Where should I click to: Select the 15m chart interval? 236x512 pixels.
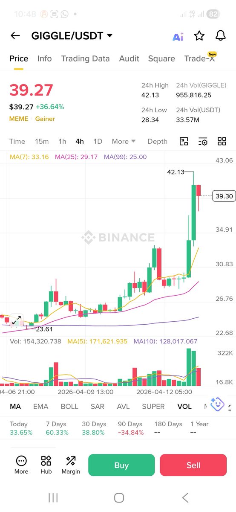pyautogui.click(x=42, y=141)
